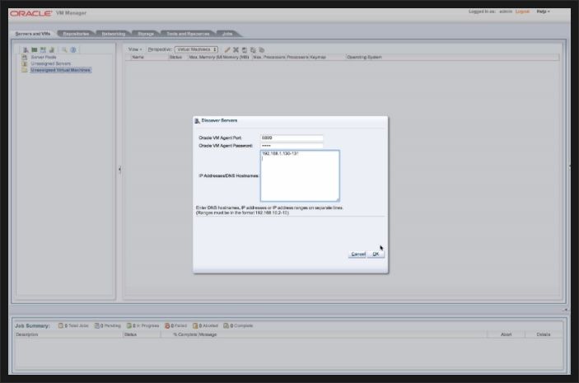Select the Server Pools tree item
This screenshot has width=579, height=383.
pos(44,58)
